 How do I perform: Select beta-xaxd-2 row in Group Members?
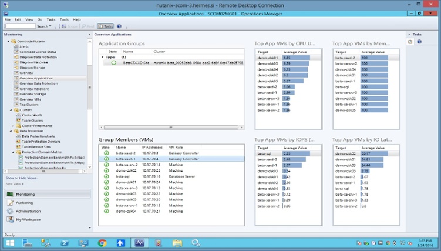pyautogui.click(x=171, y=153)
